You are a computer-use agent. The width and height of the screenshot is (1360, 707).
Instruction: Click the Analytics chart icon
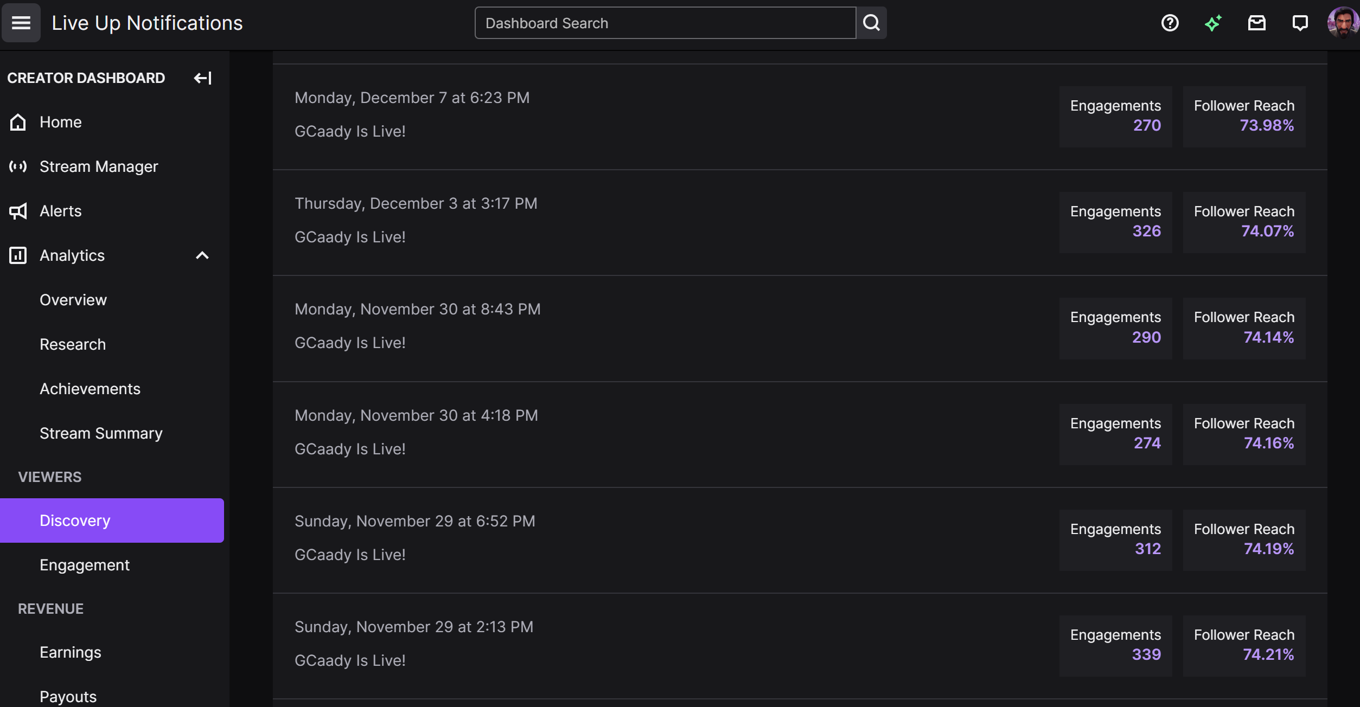click(x=18, y=255)
